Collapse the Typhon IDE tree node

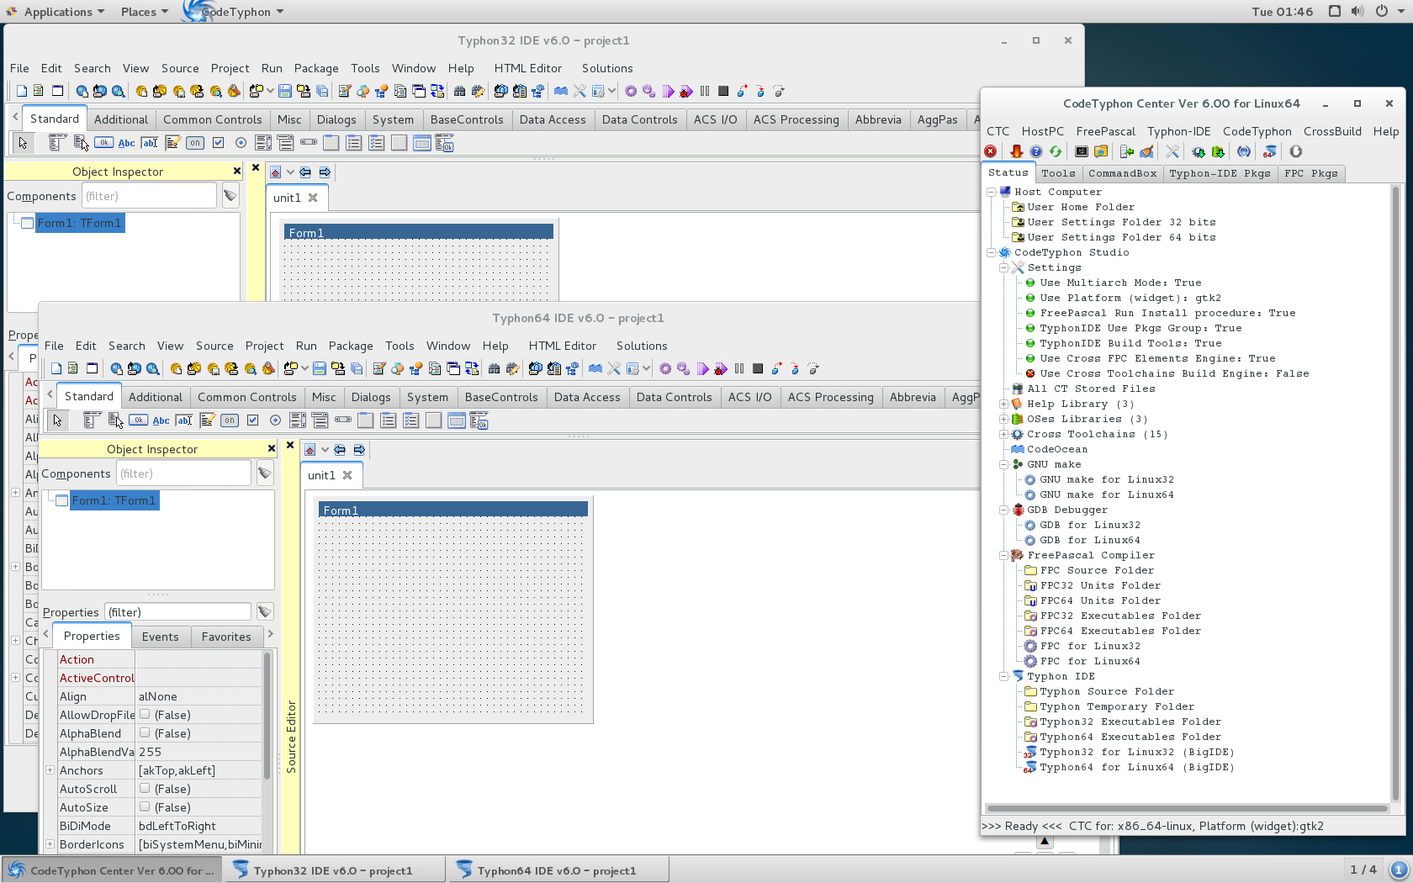[1003, 676]
